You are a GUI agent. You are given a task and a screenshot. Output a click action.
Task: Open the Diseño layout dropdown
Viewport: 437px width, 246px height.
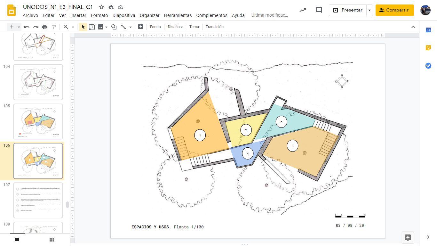[175, 27]
